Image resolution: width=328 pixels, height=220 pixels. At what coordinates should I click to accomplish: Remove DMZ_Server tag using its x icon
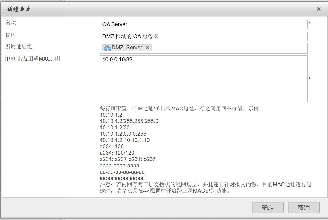147,48
